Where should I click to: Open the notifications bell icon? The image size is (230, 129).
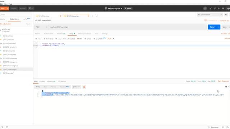click(x=219, y=9)
